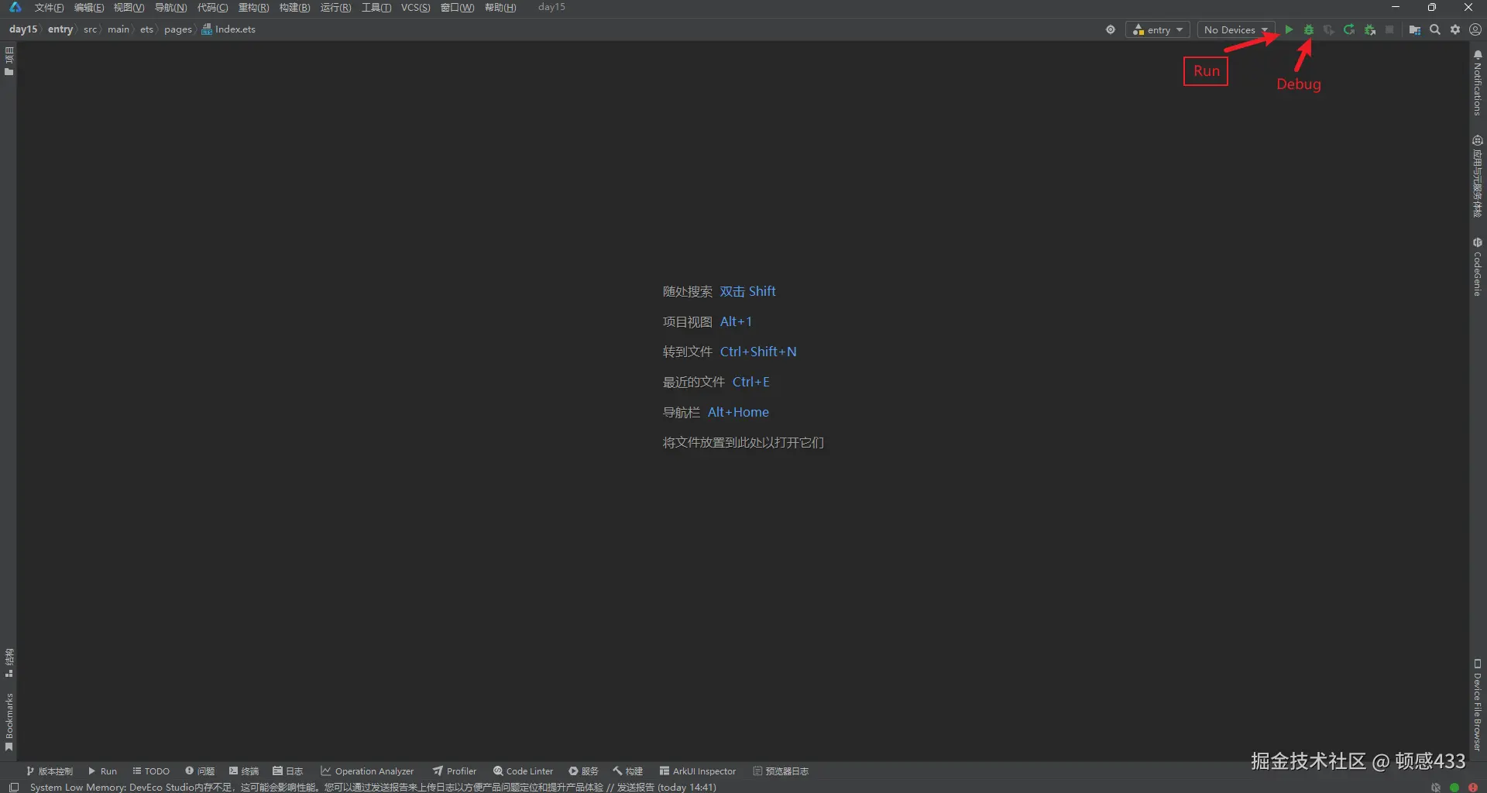Open the 版本控制 tool window tab
Image resolution: width=1487 pixels, height=793 pixels.
point(50,771)
